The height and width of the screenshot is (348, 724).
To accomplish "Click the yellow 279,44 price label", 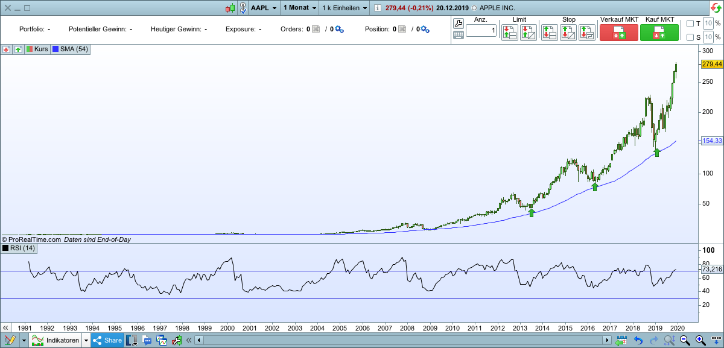I will (x=712, y=64).
